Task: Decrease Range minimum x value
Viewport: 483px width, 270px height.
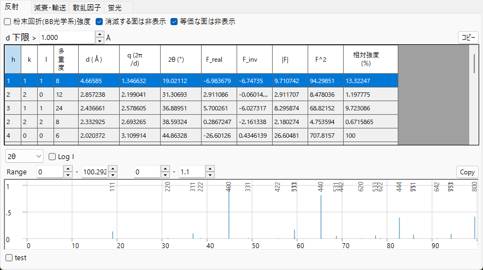Action: pyautogui.click(x=68, y=175)
